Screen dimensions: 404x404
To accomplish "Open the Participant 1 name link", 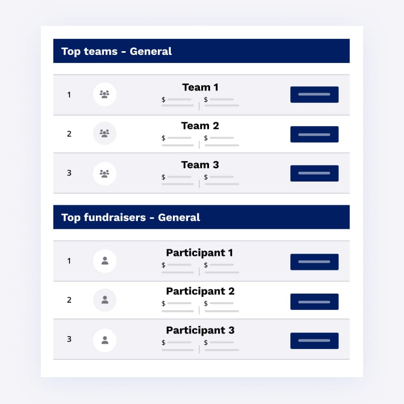I will [200, 253].
